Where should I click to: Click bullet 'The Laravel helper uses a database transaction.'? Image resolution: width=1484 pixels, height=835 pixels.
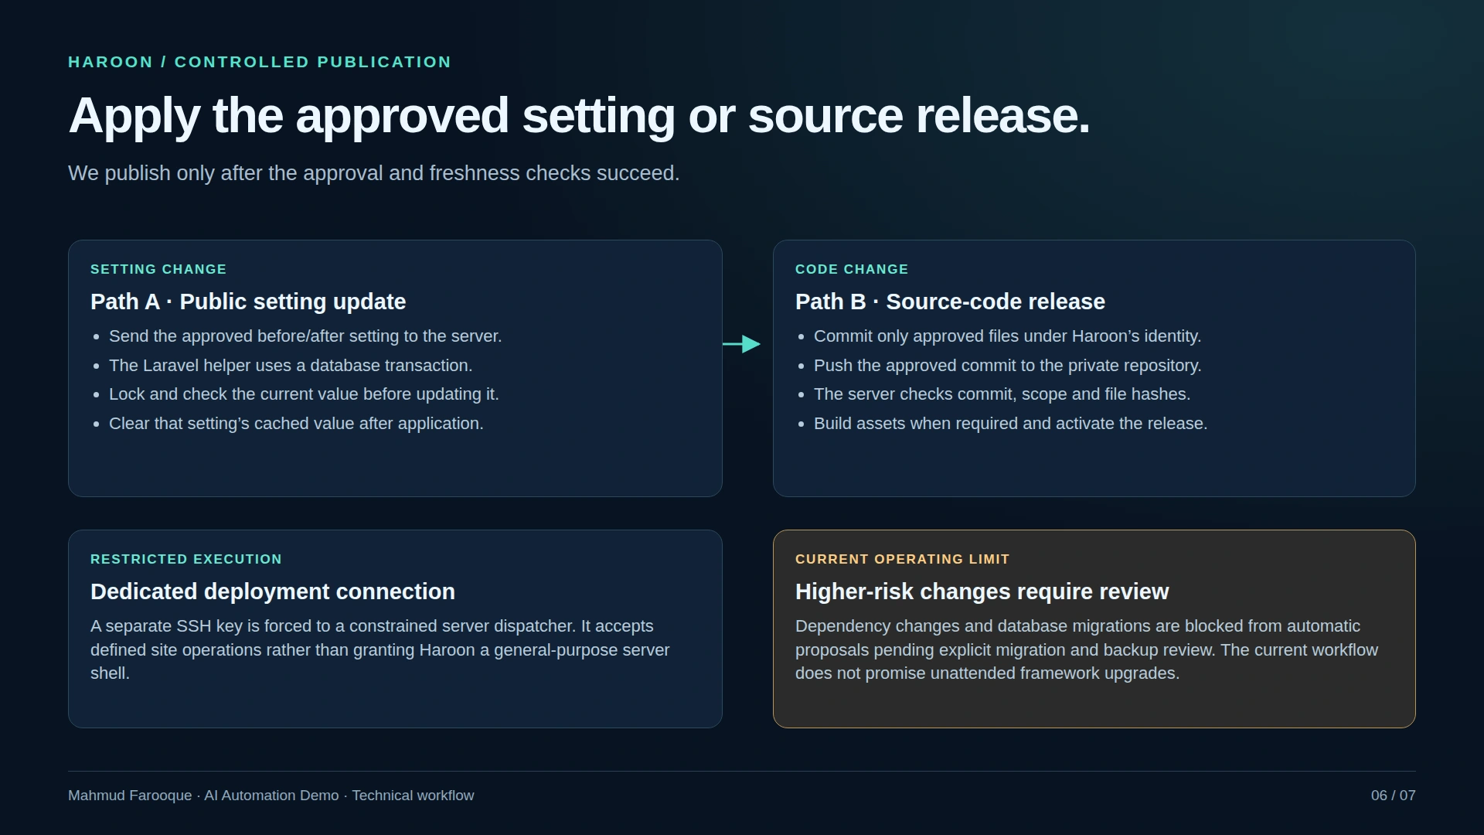coord(291,366)
